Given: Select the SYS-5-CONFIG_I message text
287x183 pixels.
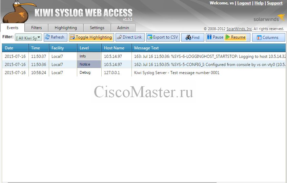Looking at the screenshot, I should pyautogui.click(x=209, y=65).
